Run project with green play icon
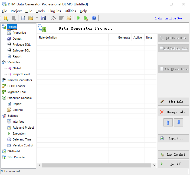This screenshot has width=190, height=175. click(78, 18)
